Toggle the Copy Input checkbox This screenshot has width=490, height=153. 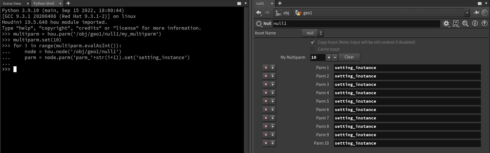[313, 42]
